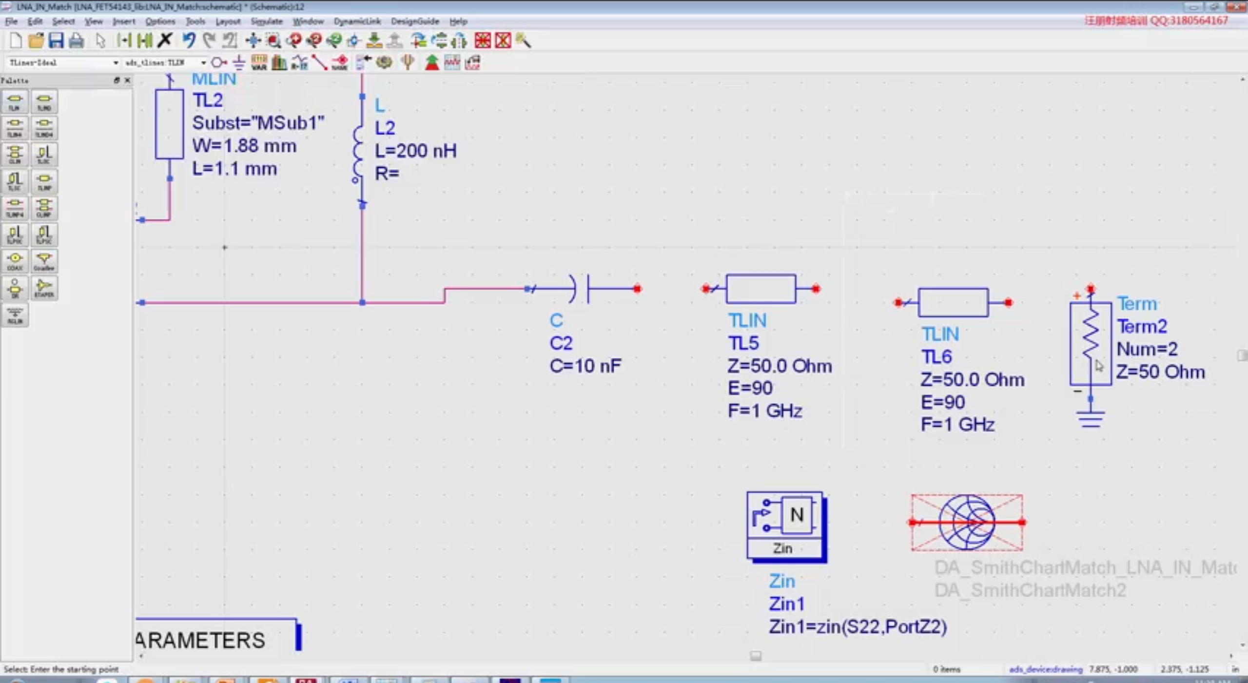This screenshot has width=1248, height=683.
Task: Click the Save design icon
Action: [56, 40]
